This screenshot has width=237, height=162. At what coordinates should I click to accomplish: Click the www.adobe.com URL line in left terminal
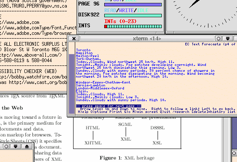tap(20, 22)
